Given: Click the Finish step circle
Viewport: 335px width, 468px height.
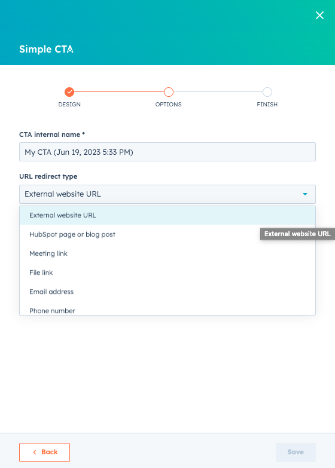Looking at the screenshot, I should 267,92.
